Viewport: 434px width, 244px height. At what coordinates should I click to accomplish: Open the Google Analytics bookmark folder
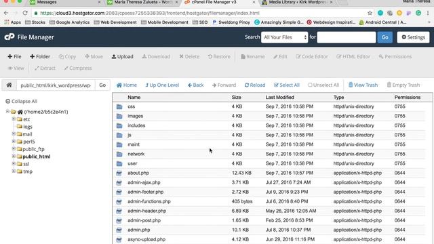point(69,22)
